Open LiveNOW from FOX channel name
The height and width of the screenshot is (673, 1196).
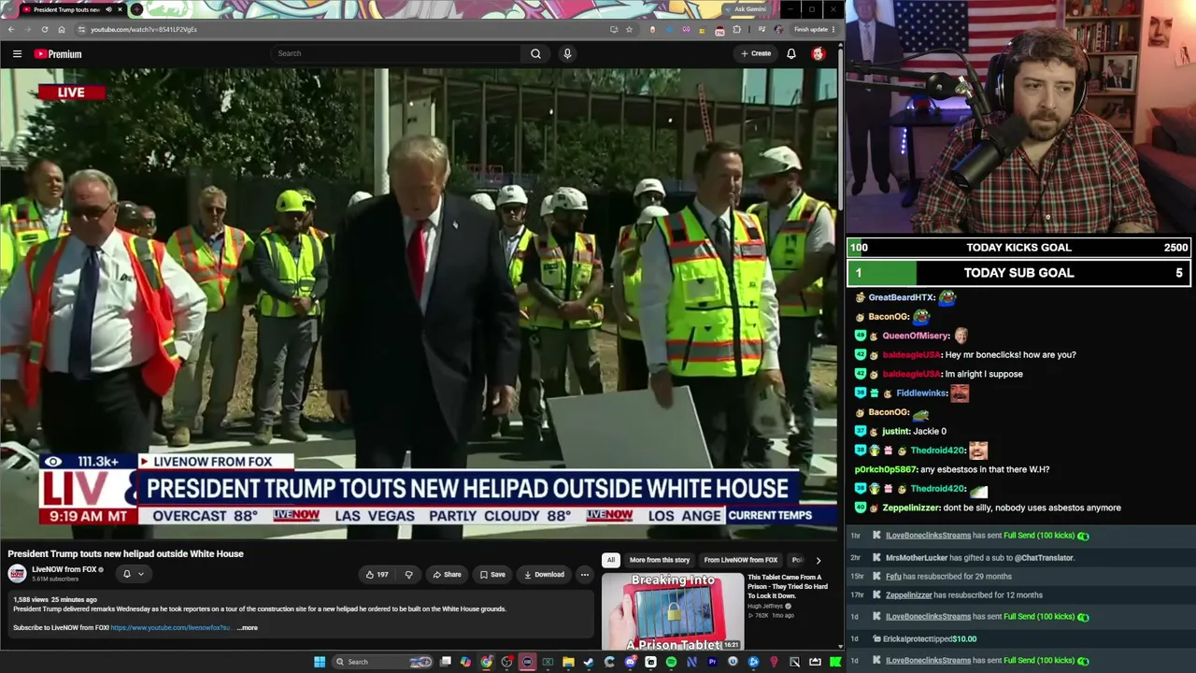point(64,569)
